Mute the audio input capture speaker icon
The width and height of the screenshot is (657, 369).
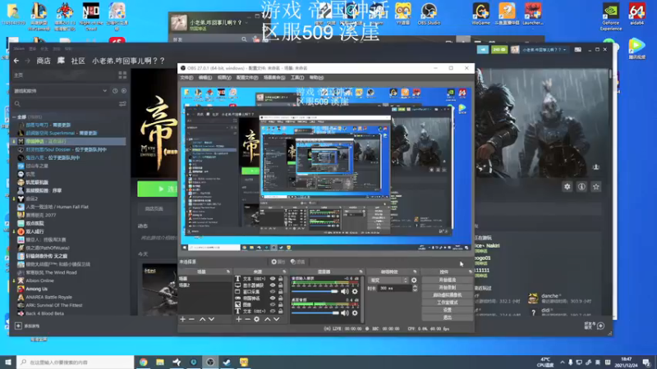pyautogui.click(x=344, y=291)
